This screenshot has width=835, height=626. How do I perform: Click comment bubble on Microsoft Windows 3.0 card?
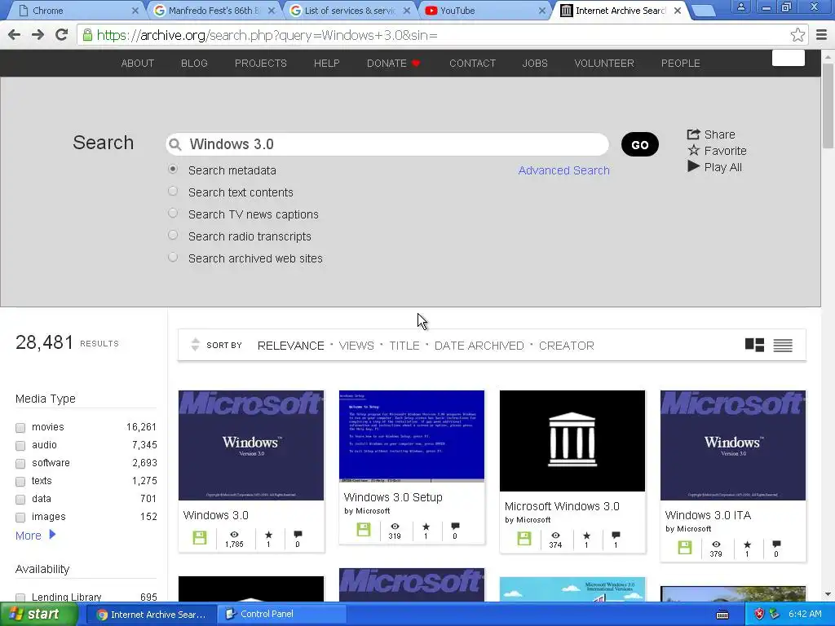pyautogui.click(x=616, y=536)
